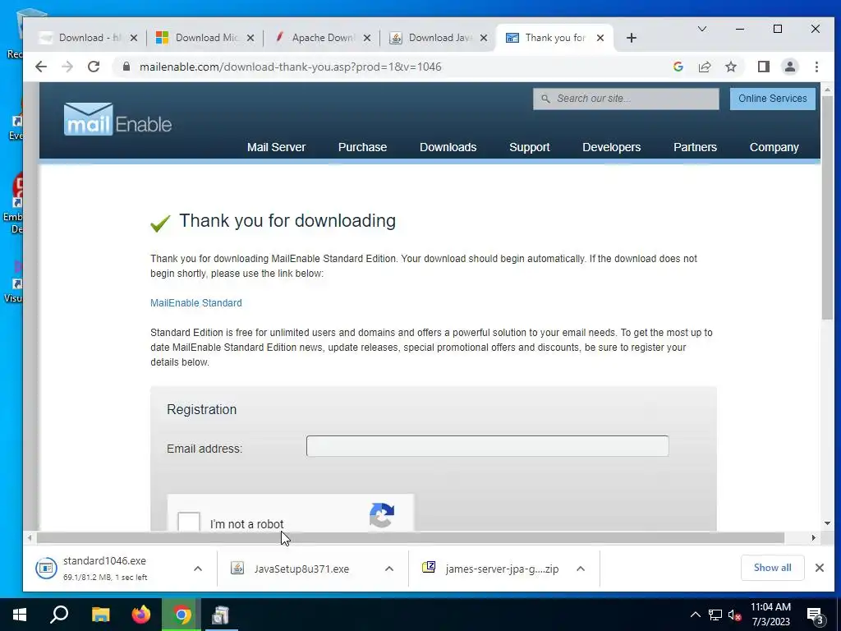This screenshot has height=631, width=841.
Task: Close the Download Microsoft tab
Action: pyautogui.click(x=250, y=38)
